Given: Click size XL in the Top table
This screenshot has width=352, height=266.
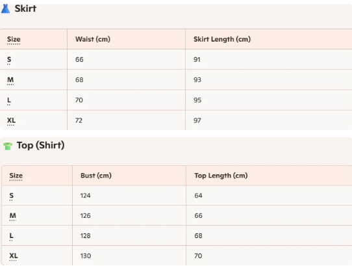Looking at the screenshot, I should (14, 256).
